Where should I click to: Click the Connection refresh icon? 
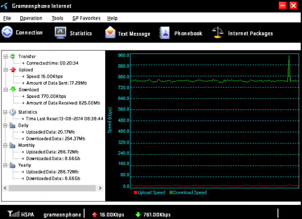click(x=7, y=32)
